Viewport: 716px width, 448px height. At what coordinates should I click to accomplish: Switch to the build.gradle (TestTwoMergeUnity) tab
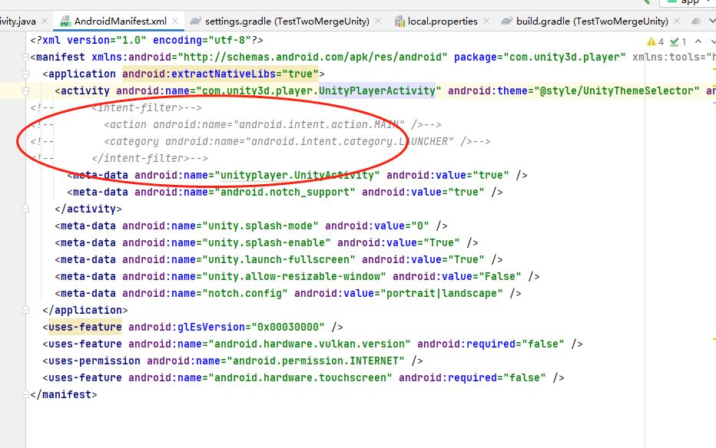[592, 21]
